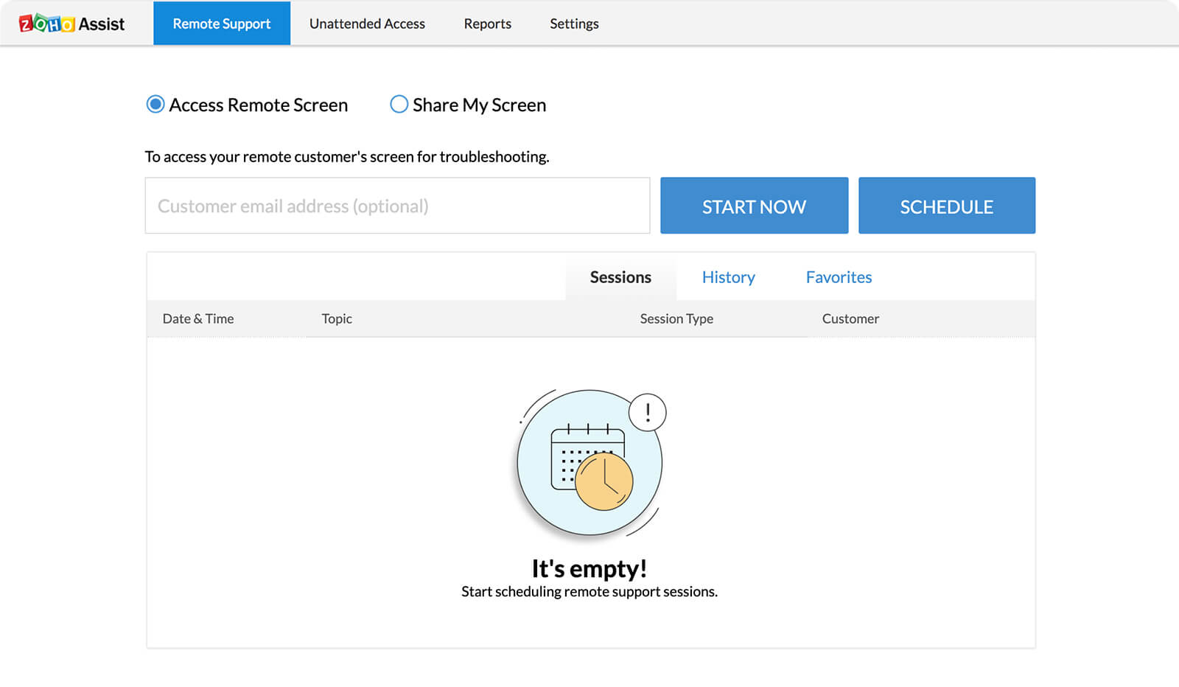Screen dimensions: 1179x687
Task: Click the Customer column header
Action: [x=850, y=318]
